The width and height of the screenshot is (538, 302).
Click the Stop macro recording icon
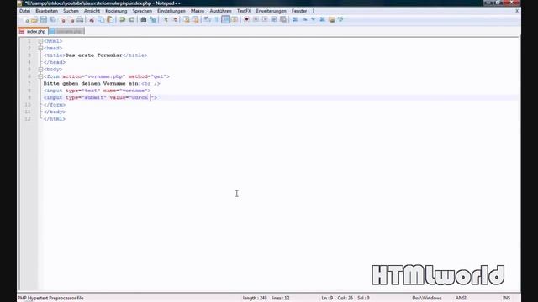click(x=256, y=20)
